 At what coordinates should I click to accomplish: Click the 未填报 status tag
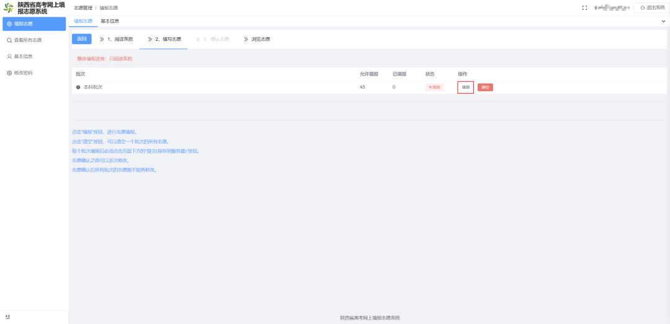coord(434,87)
